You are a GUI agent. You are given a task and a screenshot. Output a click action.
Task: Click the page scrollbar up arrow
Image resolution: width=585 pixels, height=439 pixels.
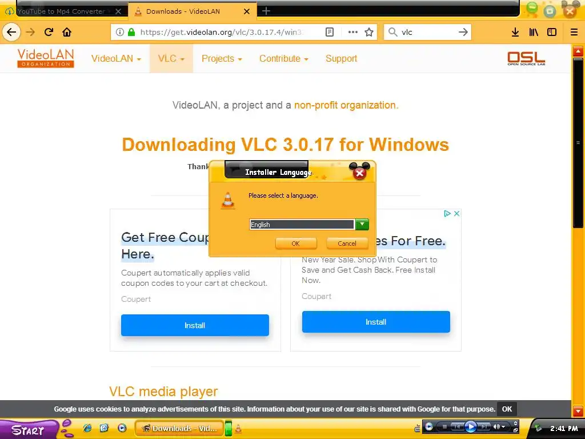(578, 51)
